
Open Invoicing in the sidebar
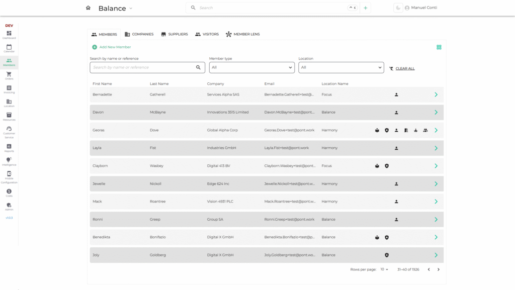click(x=9, y=89)
